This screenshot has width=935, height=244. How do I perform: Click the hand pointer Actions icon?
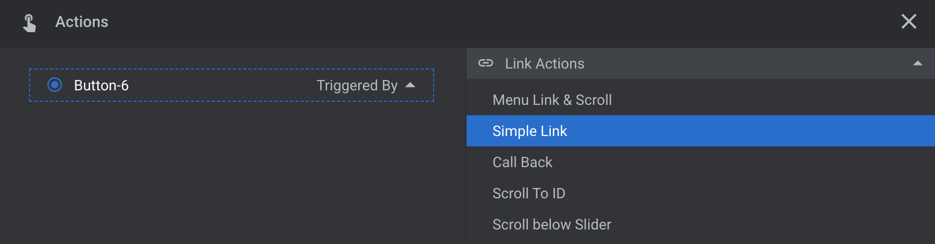30,23
